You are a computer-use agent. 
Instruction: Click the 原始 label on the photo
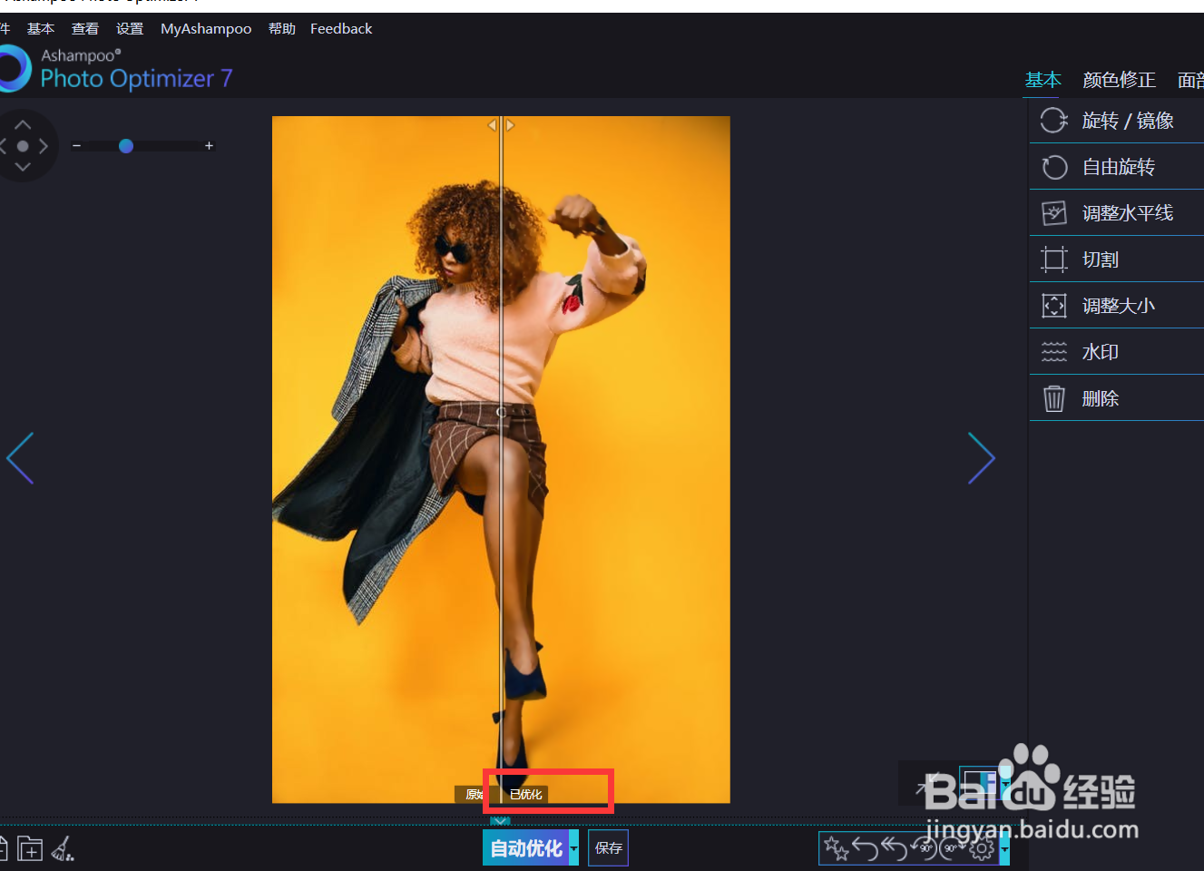(474, 794)
